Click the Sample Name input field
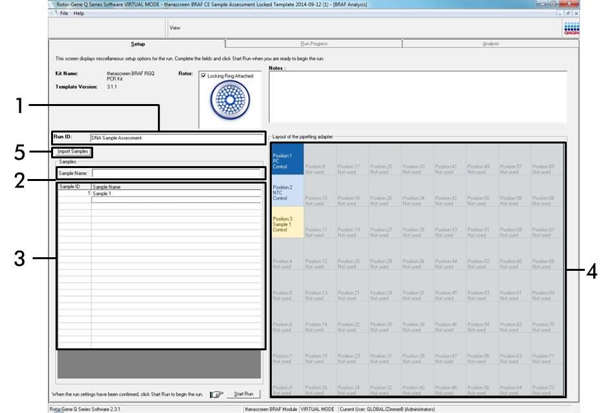 [x=177, y=173]
